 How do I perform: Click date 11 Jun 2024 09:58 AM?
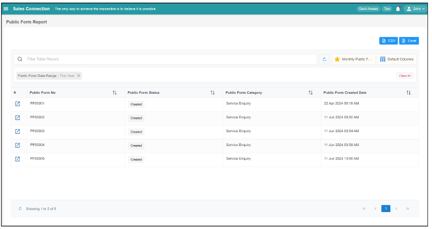click(x=341, y=144)
